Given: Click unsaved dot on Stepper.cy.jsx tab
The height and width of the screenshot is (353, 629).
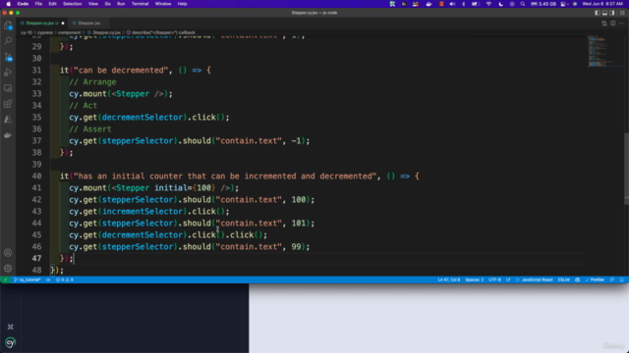Looking at the screenshot, I should [x=63, y=24].
